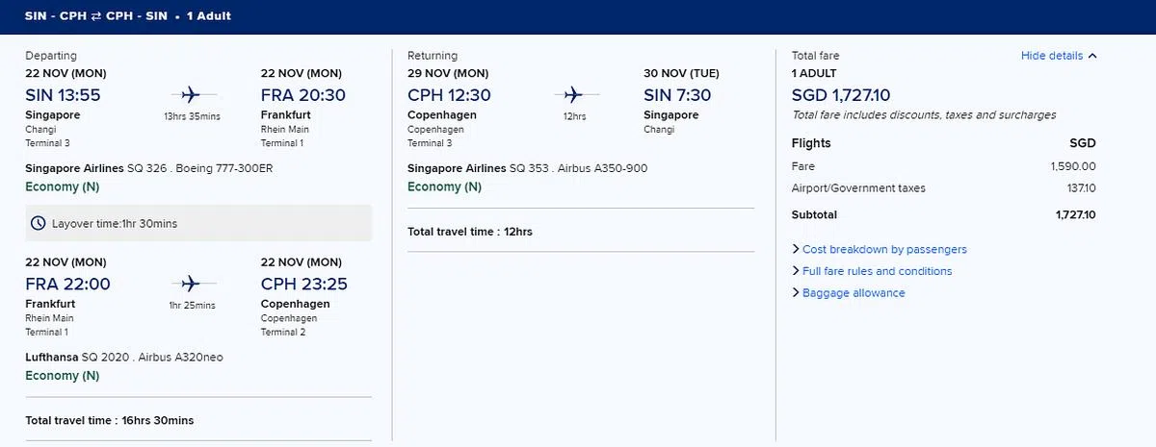Image resolution: width=1156 pixels, height=447 pixels.
Task: Click the CPH to SIN return airplane icon
Action: pos(574,94)
